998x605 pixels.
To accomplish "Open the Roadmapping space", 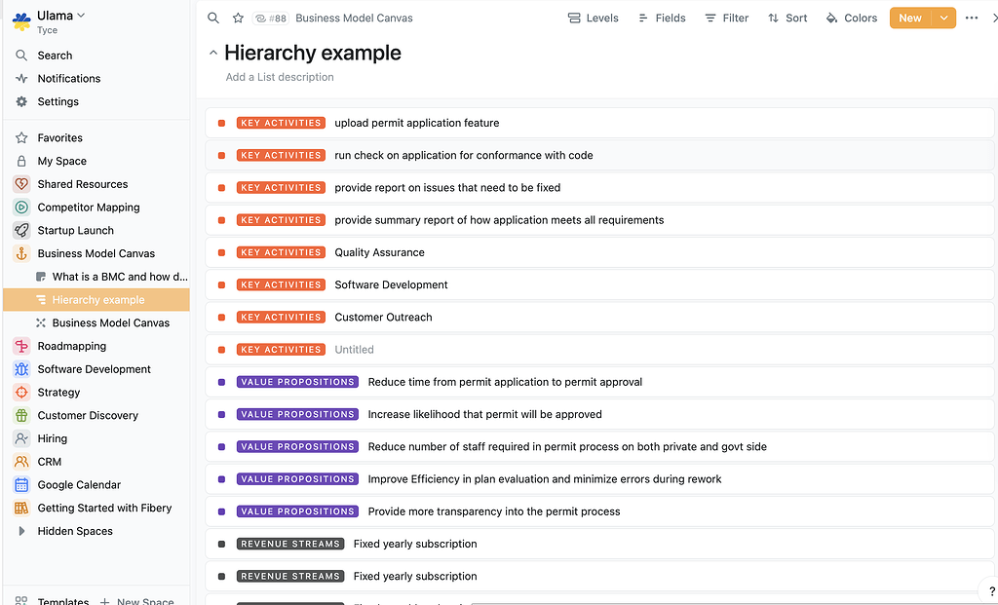I will coord(73,345).
